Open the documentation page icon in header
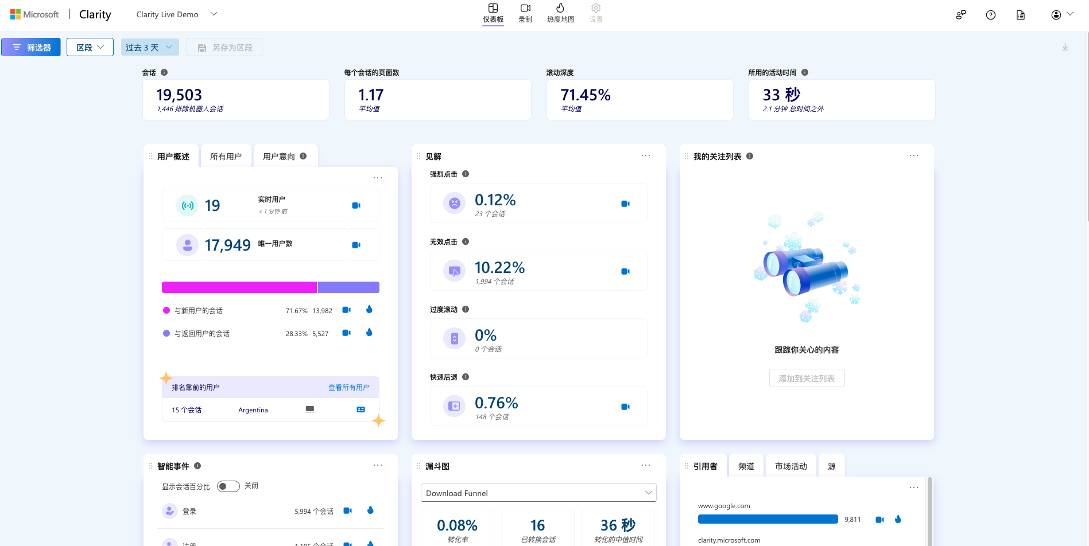Viewport: 1089px width, 546px height. pyautogui.click(x=1021, y=15)
